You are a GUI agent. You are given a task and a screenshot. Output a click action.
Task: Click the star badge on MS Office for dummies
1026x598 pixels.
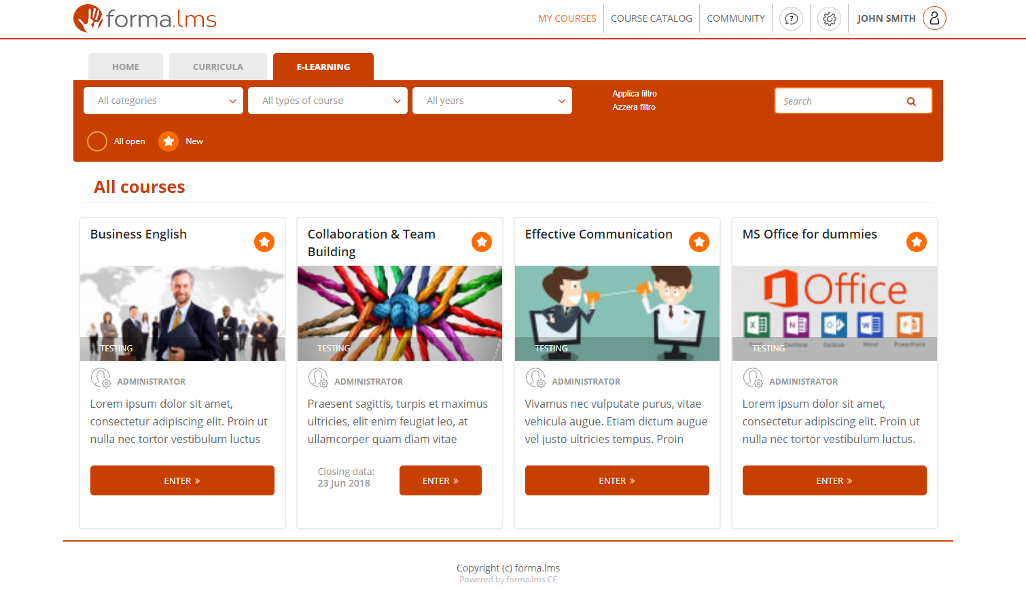tap(917, 242)
